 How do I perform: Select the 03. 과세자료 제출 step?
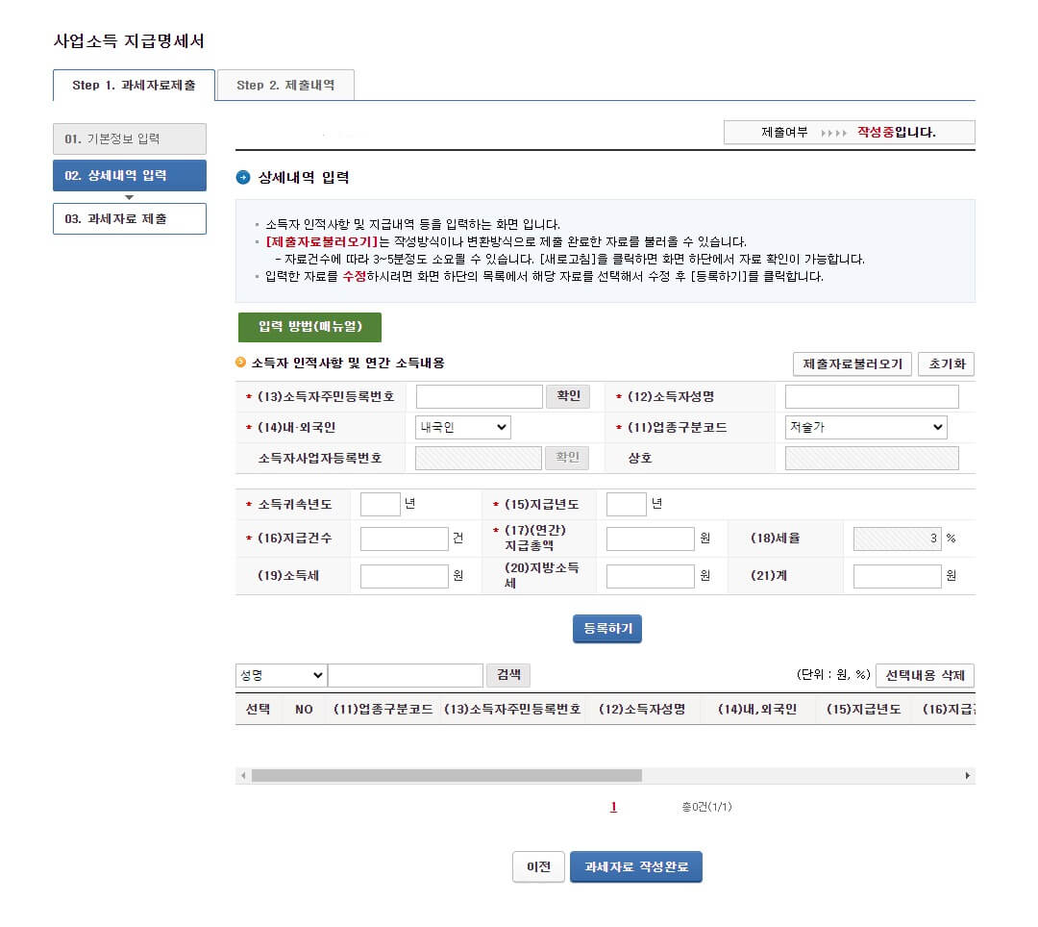[x=129, y=218]
